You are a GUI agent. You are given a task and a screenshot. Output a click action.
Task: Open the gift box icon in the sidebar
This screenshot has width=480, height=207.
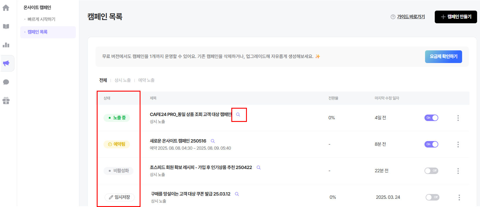6,101
